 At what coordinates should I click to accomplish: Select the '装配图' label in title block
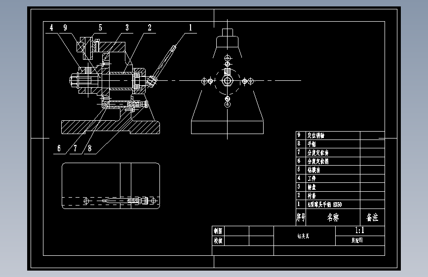click(x=357, y=240)
